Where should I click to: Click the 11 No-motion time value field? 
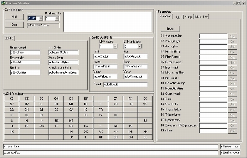tap(213, 89)
